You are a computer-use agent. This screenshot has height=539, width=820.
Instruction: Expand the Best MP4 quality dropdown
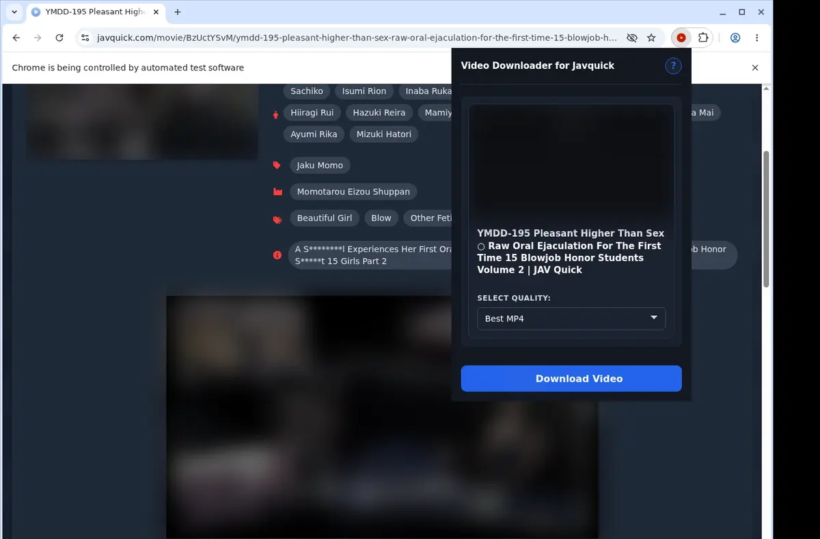571,319
